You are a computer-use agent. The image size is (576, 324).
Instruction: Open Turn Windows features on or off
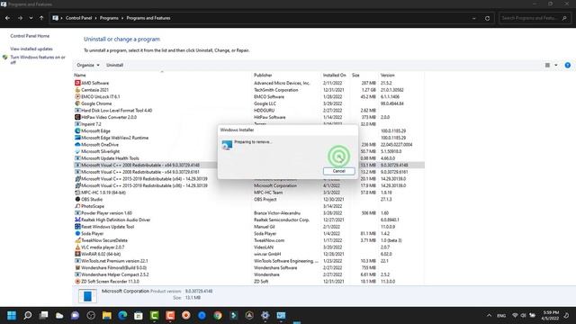point(38,59)
